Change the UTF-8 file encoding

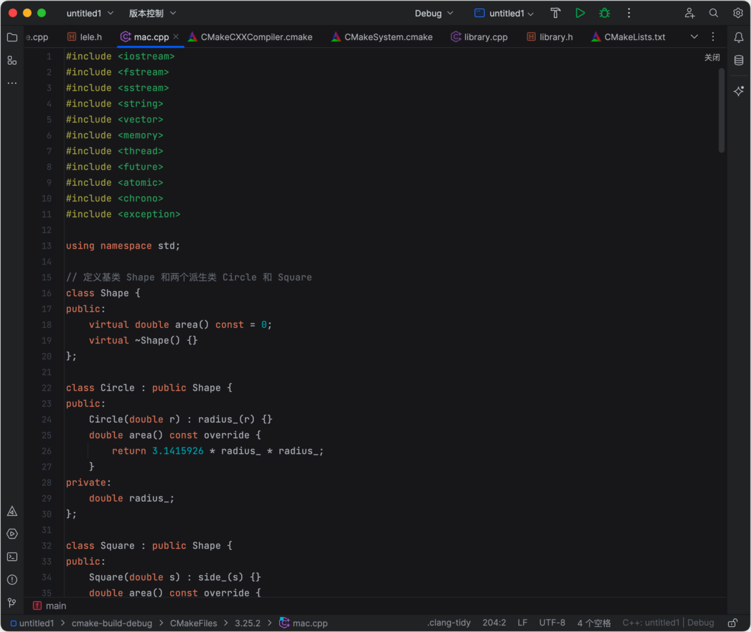click(552, 622)
